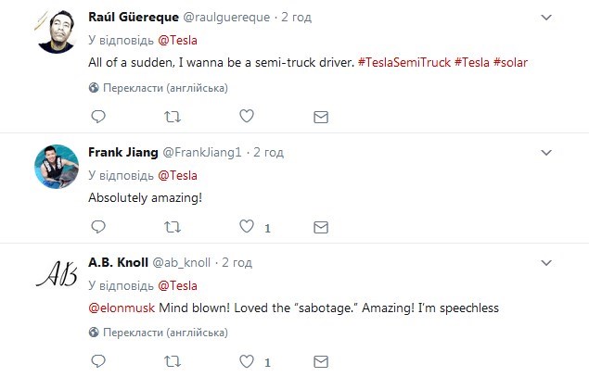This screenshot has height=377, width=589.
Task: View Frank Jiang's profile picture
Action: click(x=58, y=169)
